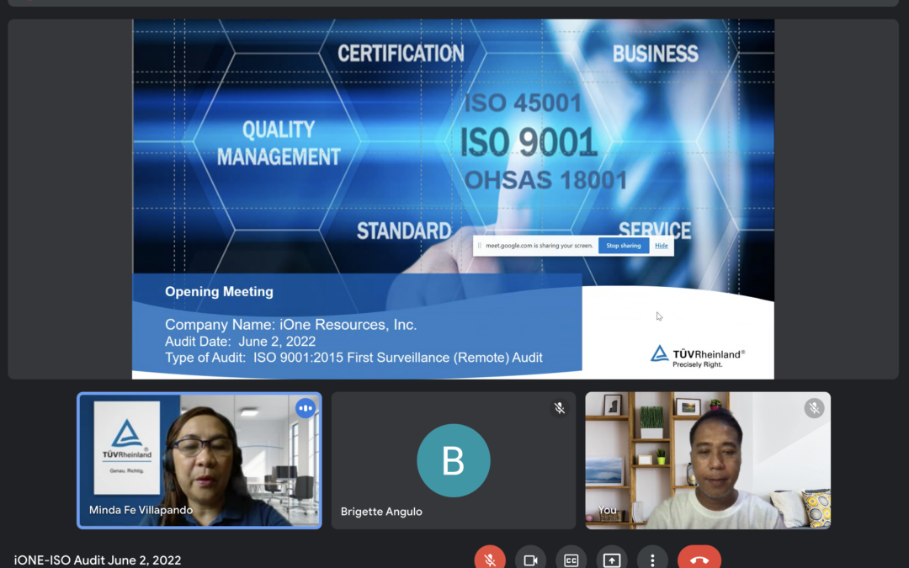This screenshot has width=909, height=568.
Task: Click the Opening Meeting heading on slide
Action: tap(219, 291)
